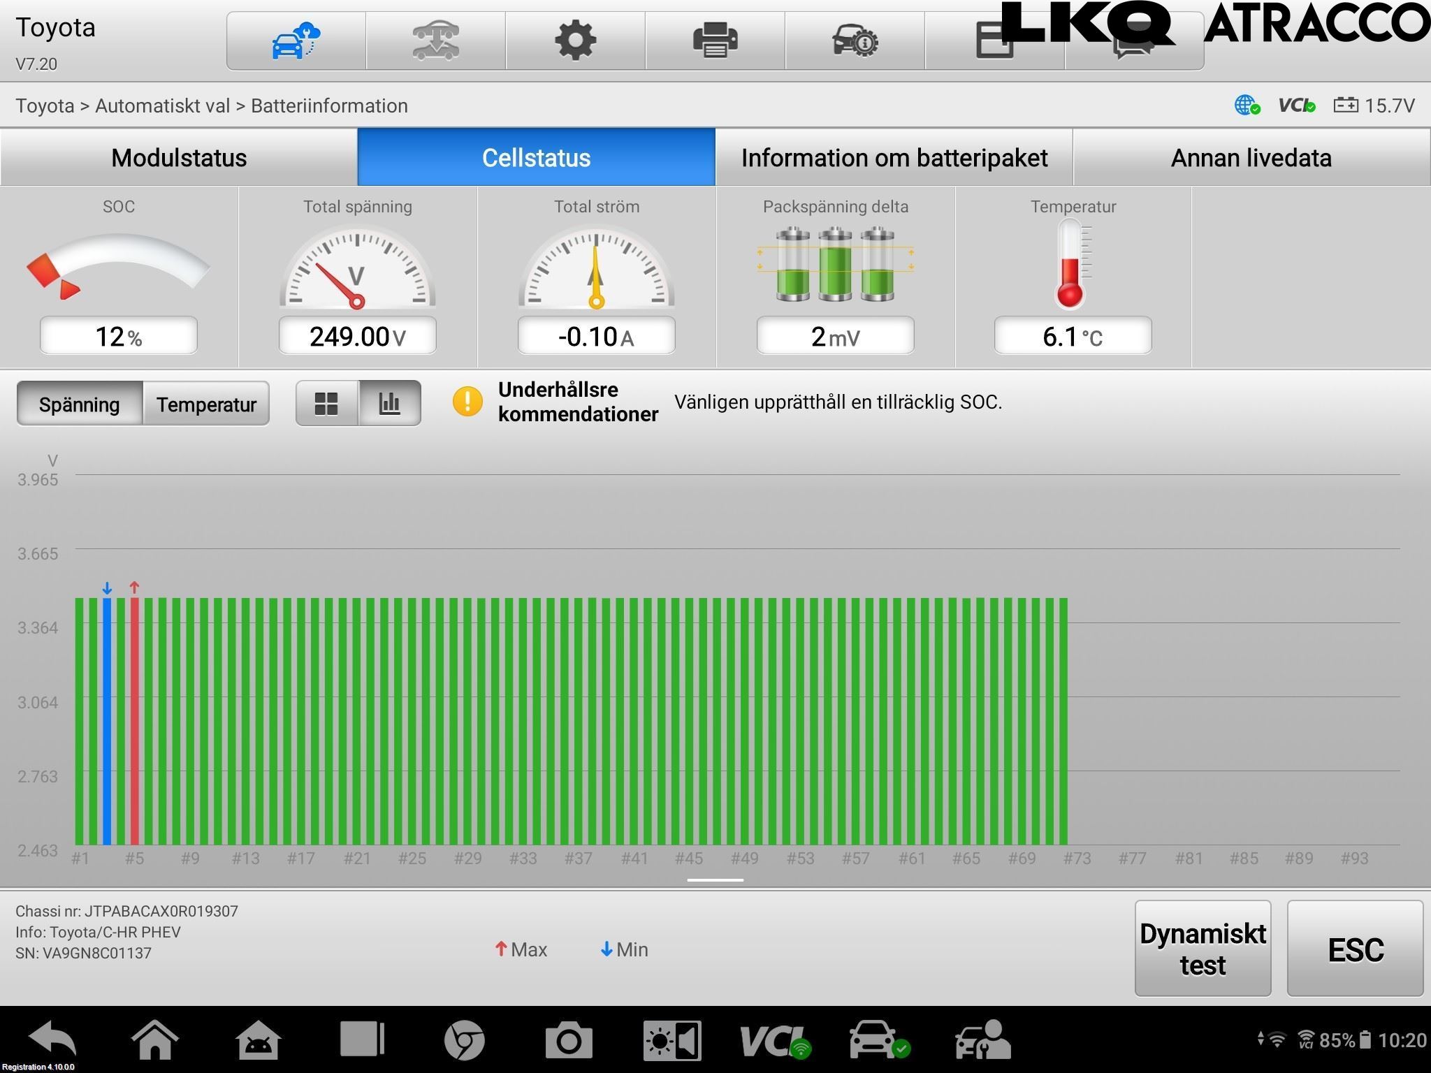Viewport: 1431px width, 1073px height.
Task: Click the Underhållsrekommendationer heading
Action: [578, 402]
